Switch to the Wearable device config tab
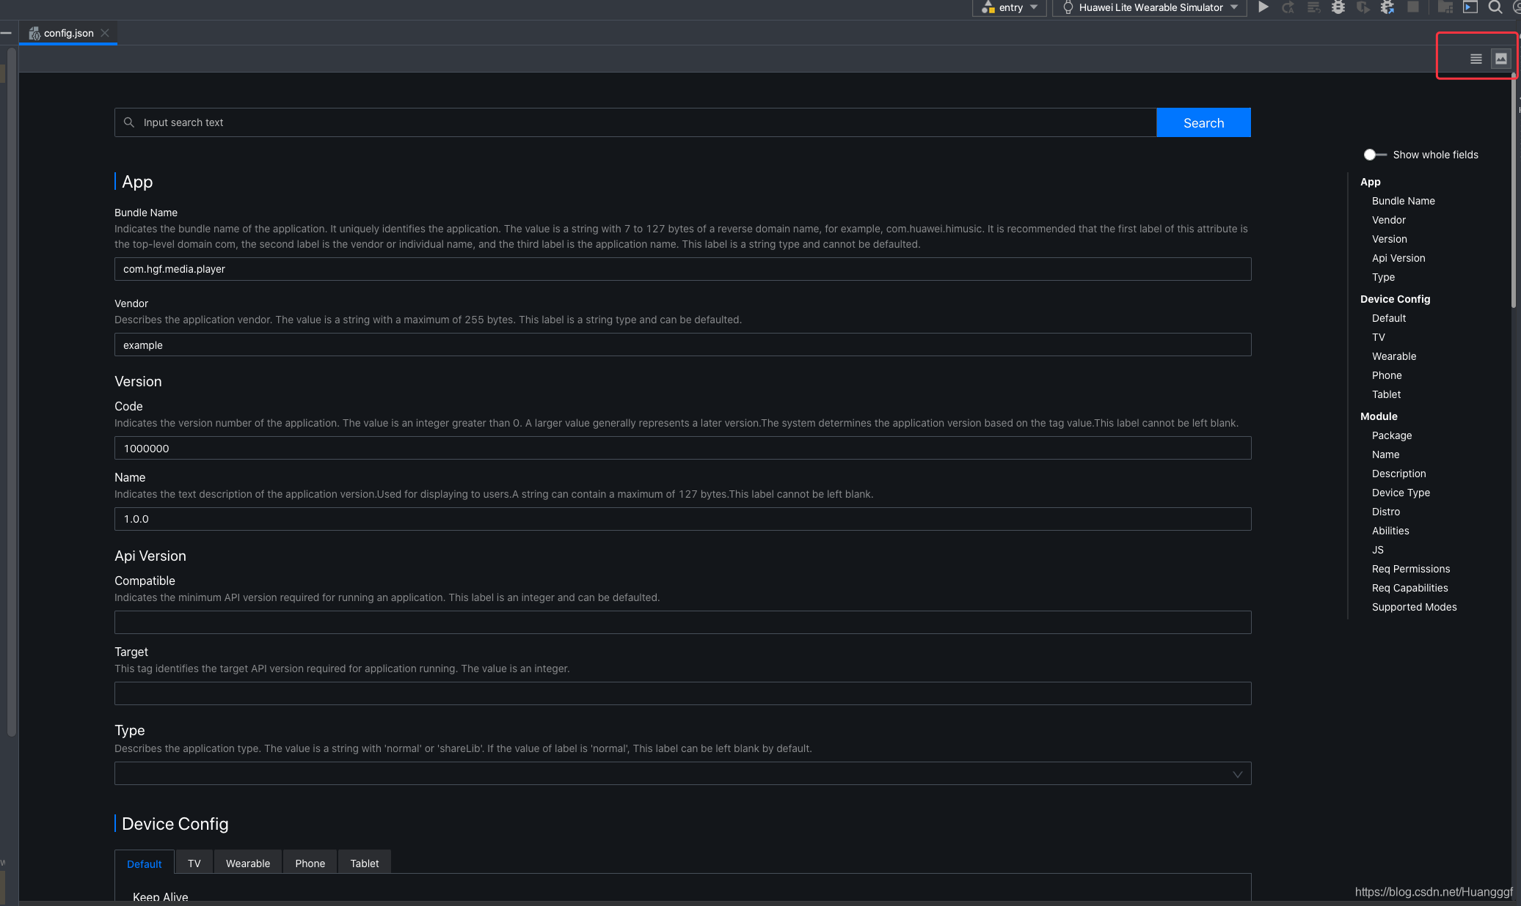The height and width of the screenshot is (906, 1521). (248, 863)
